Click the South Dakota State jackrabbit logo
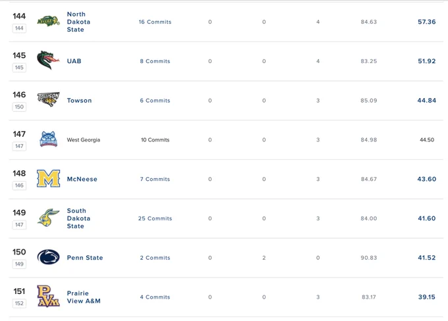This screenshot has height=321, width=448. tap(48, 218)
